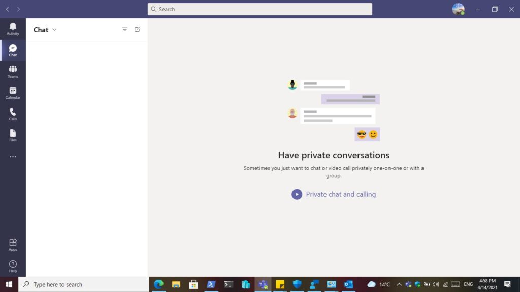Expand the Chat dropdown chevron
Viewport: 520px width, 292px height.
[55, 30]
